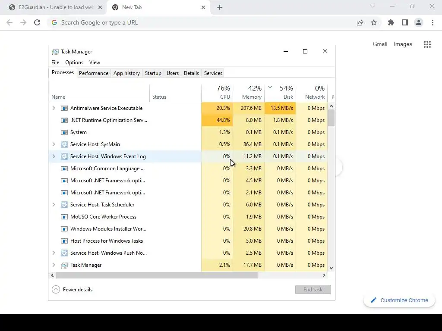Screen dimensions: 442x331
Task: Switch to Users tab
Action: click(173, 73)
